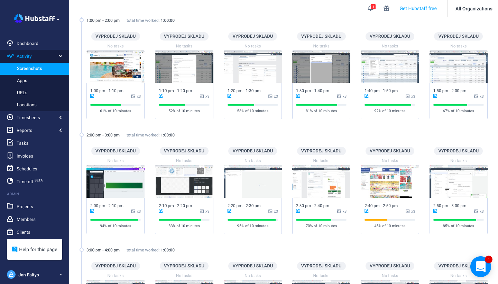This screenshot has width=498, height=284.
Task: Click the '92% of 10 minutes' text
Action: (x=390, y=111)
